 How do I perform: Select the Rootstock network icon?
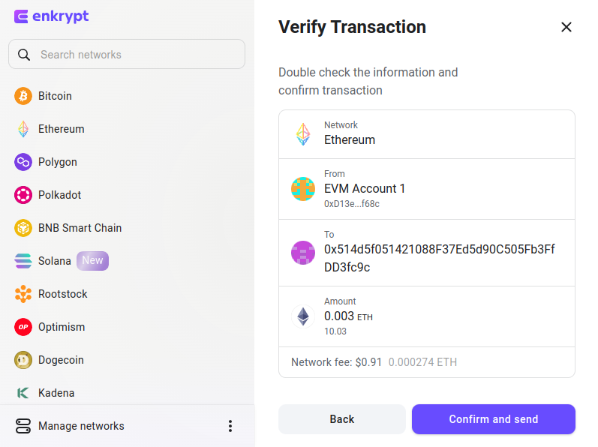point(23,294)
